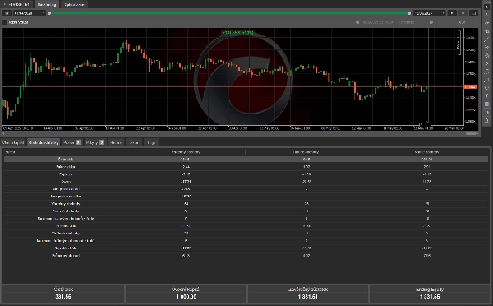The image size is (493, 306).
Task: Select the Swap row label
Action: pos(66,181)
